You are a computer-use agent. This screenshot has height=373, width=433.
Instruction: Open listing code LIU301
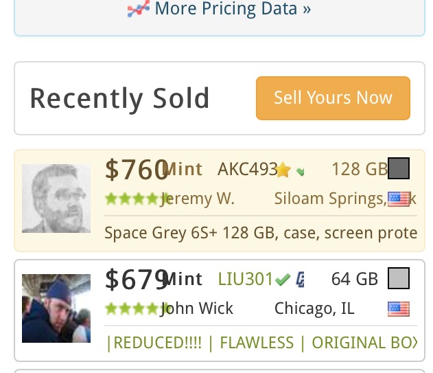tap(245, 279)
